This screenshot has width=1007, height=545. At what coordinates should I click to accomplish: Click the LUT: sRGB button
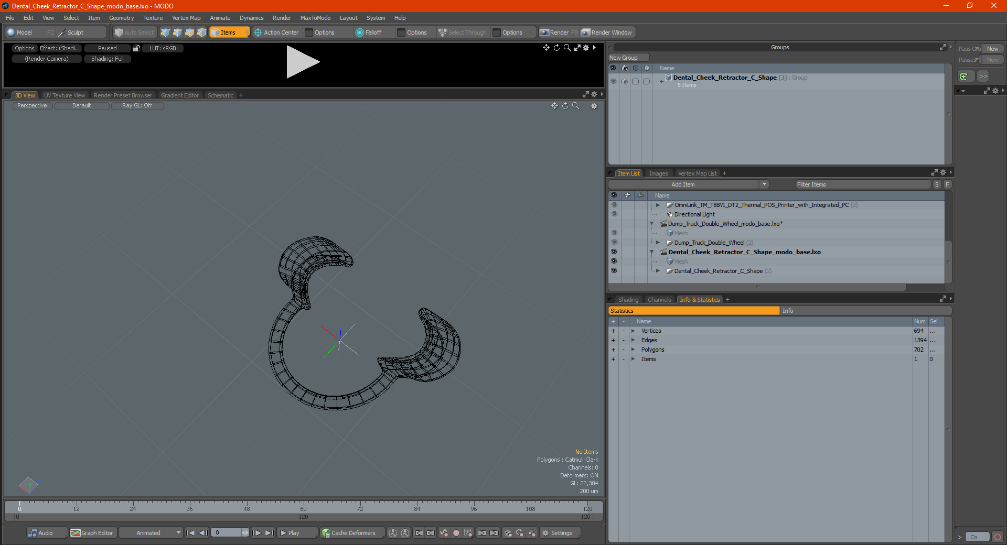point(163,48)
